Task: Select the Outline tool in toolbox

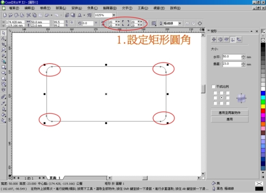Action: pyautogui.click(x=3, y=109)
